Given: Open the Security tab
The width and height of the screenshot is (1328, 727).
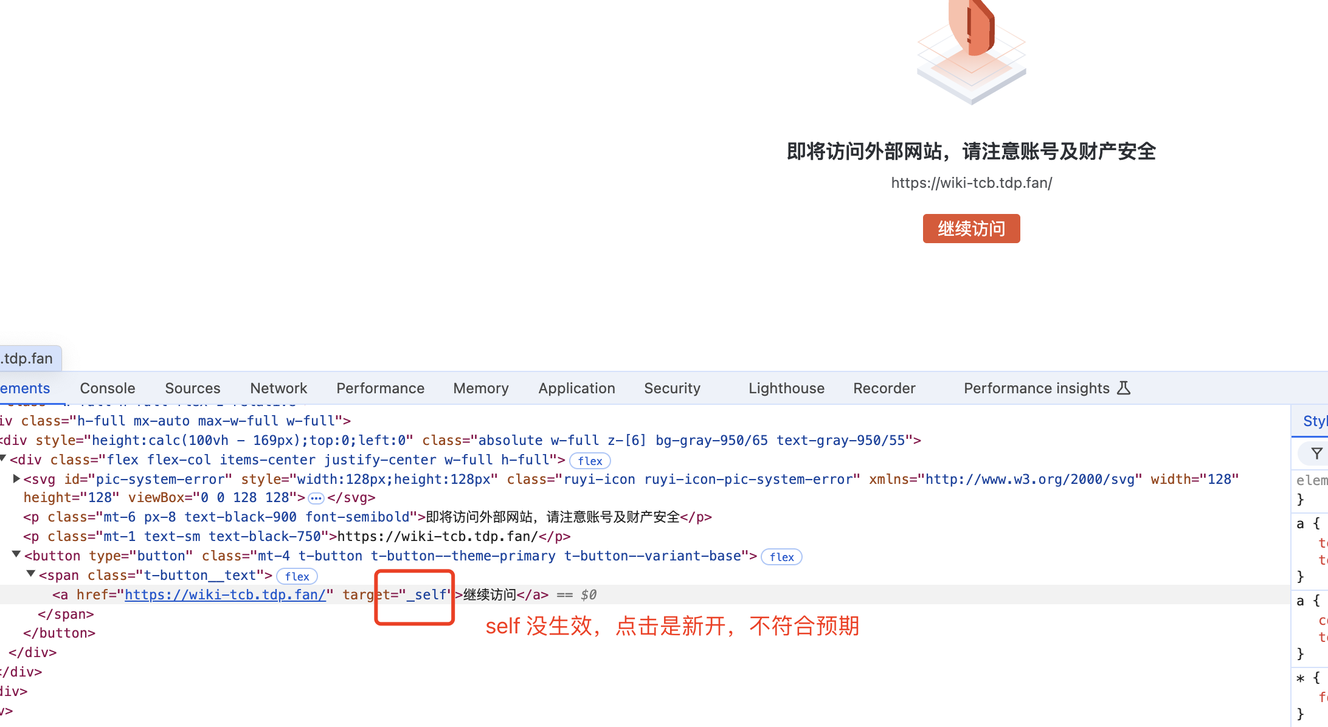Looking at the screenshot, I should pos(672,388).
